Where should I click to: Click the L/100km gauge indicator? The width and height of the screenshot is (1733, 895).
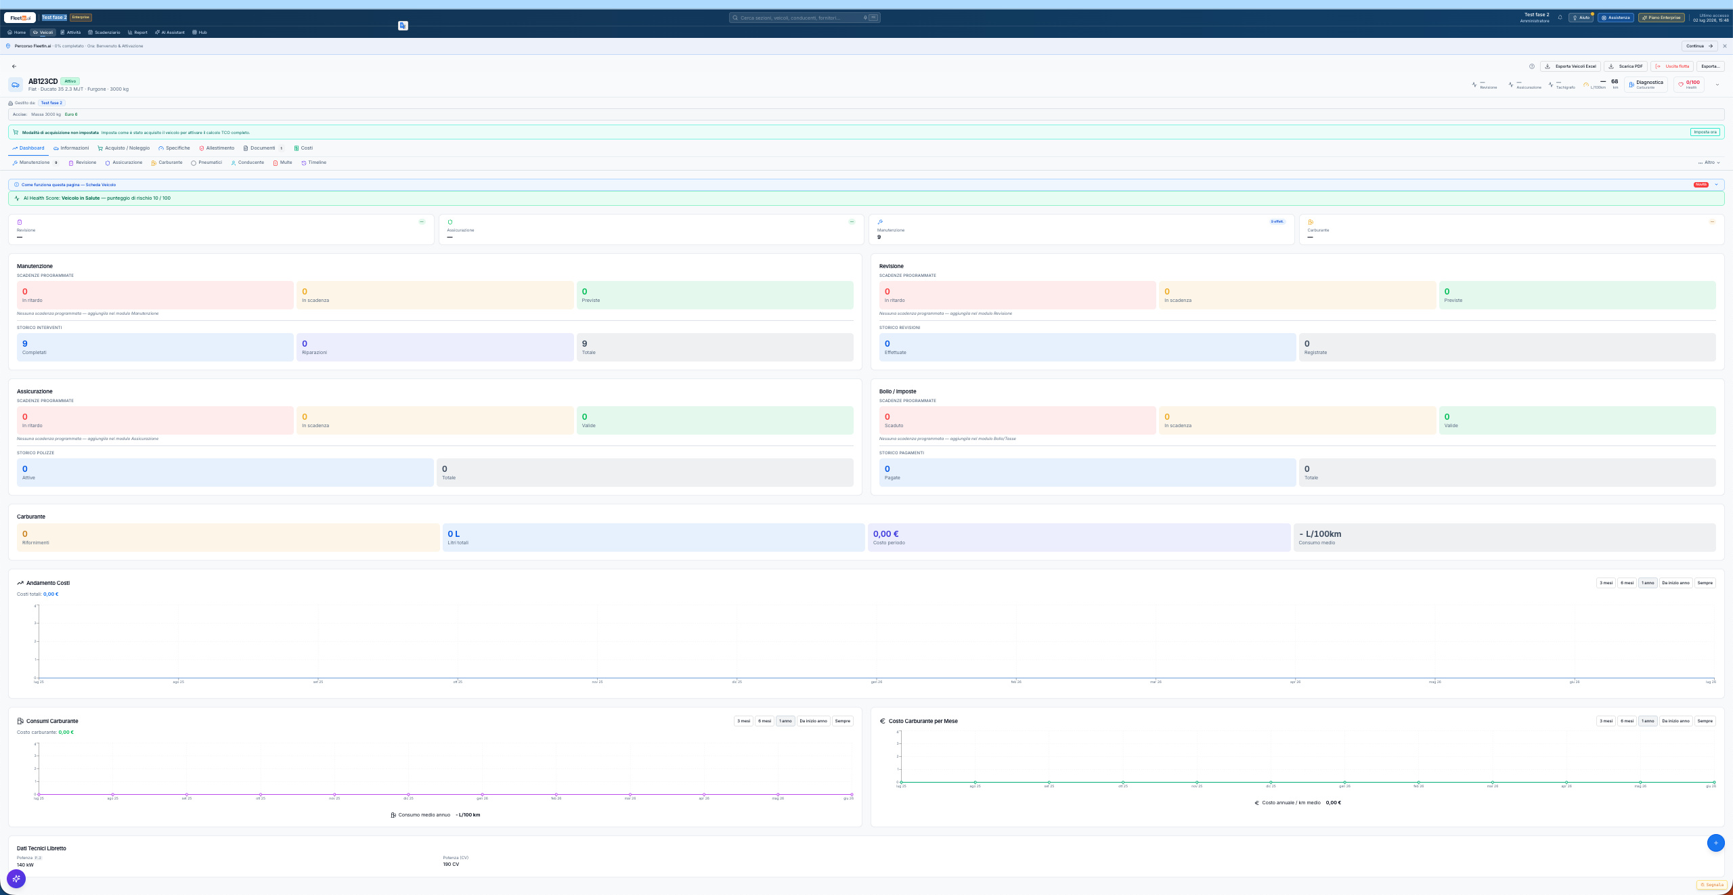coord(1594,85)
